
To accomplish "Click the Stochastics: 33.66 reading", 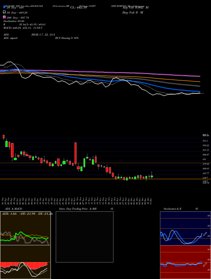I will (x=14, y=21).
